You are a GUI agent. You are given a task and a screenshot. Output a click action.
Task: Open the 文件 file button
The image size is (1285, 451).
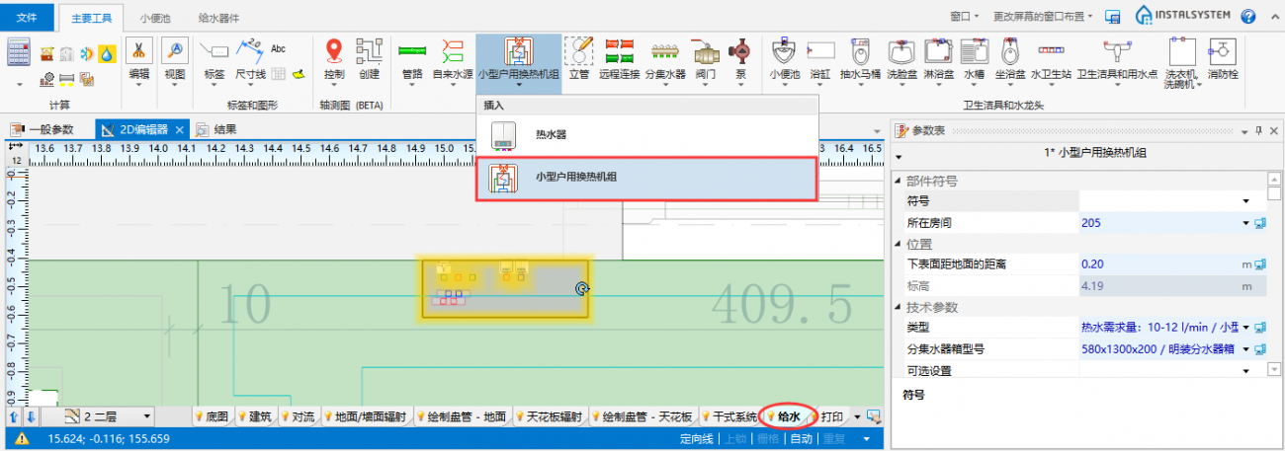click(x=28, y=18)
